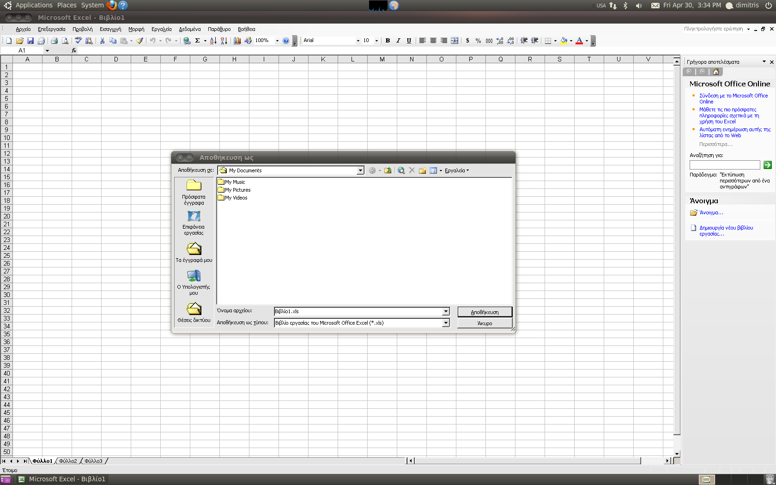776x485 pixels.
Task: Click the Save floppy disk toolbar icon
Action: click(30, 41)
